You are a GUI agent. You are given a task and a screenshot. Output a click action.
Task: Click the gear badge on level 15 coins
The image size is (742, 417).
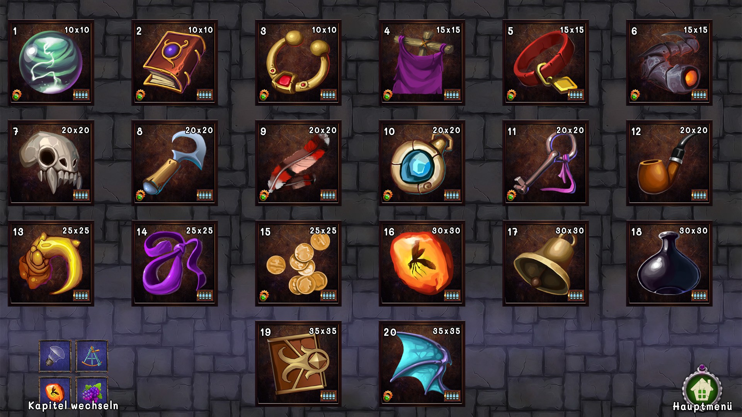tap(264, 295)
